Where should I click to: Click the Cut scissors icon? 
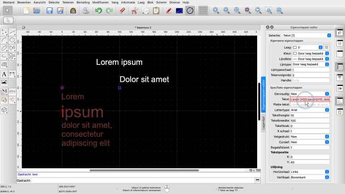[134, 10]
